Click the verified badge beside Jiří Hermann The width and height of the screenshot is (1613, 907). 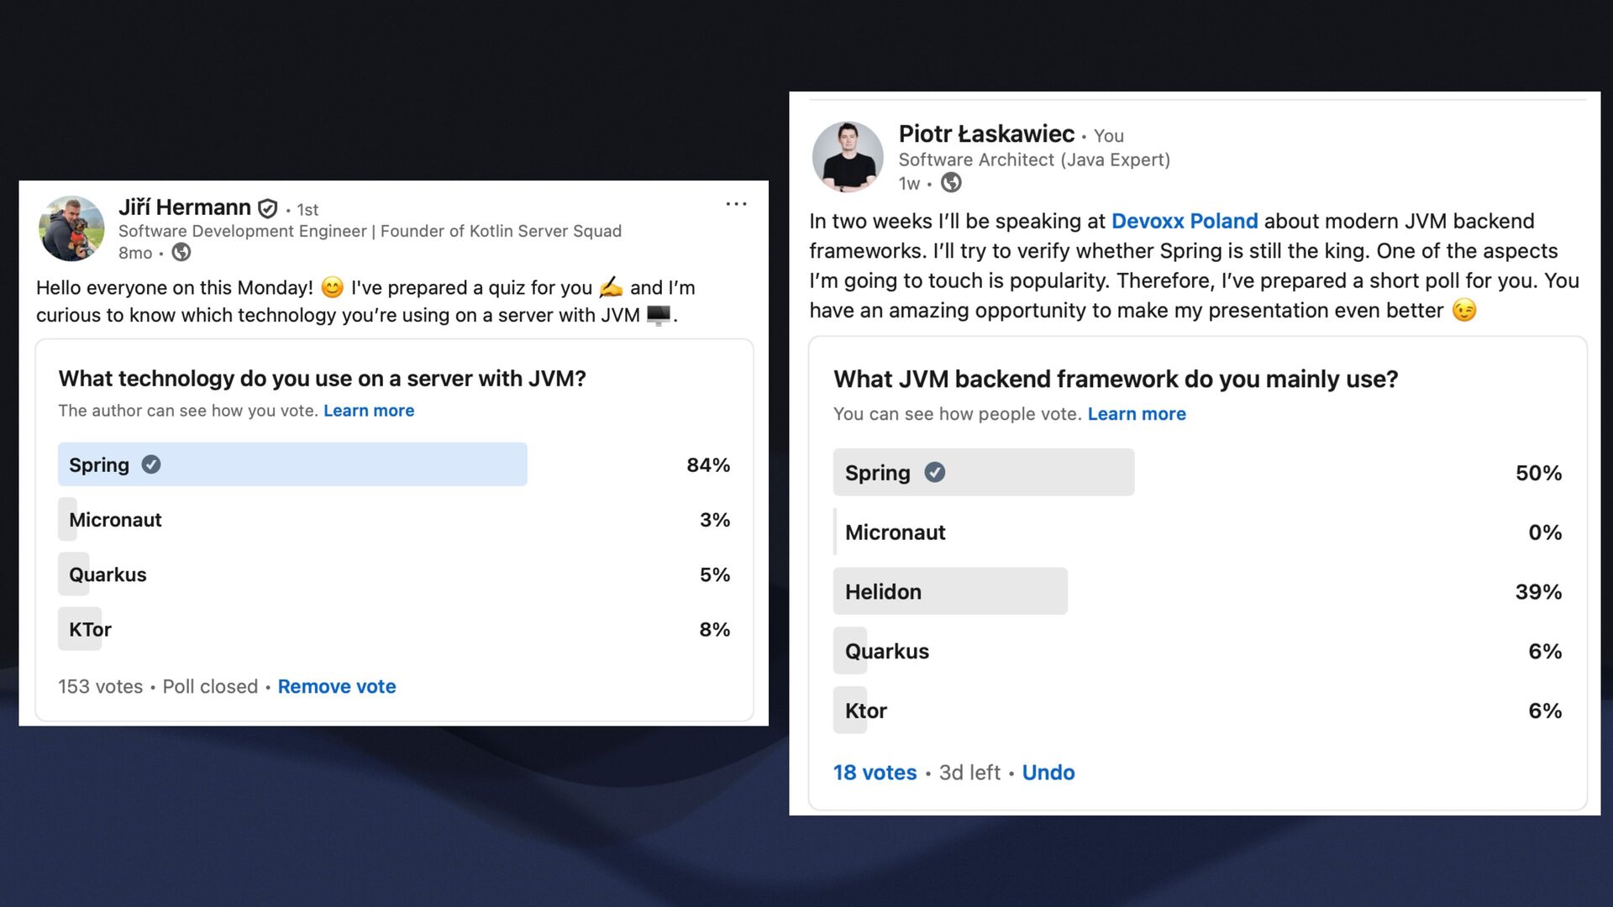pyautogui.click(x=268, y=208)
